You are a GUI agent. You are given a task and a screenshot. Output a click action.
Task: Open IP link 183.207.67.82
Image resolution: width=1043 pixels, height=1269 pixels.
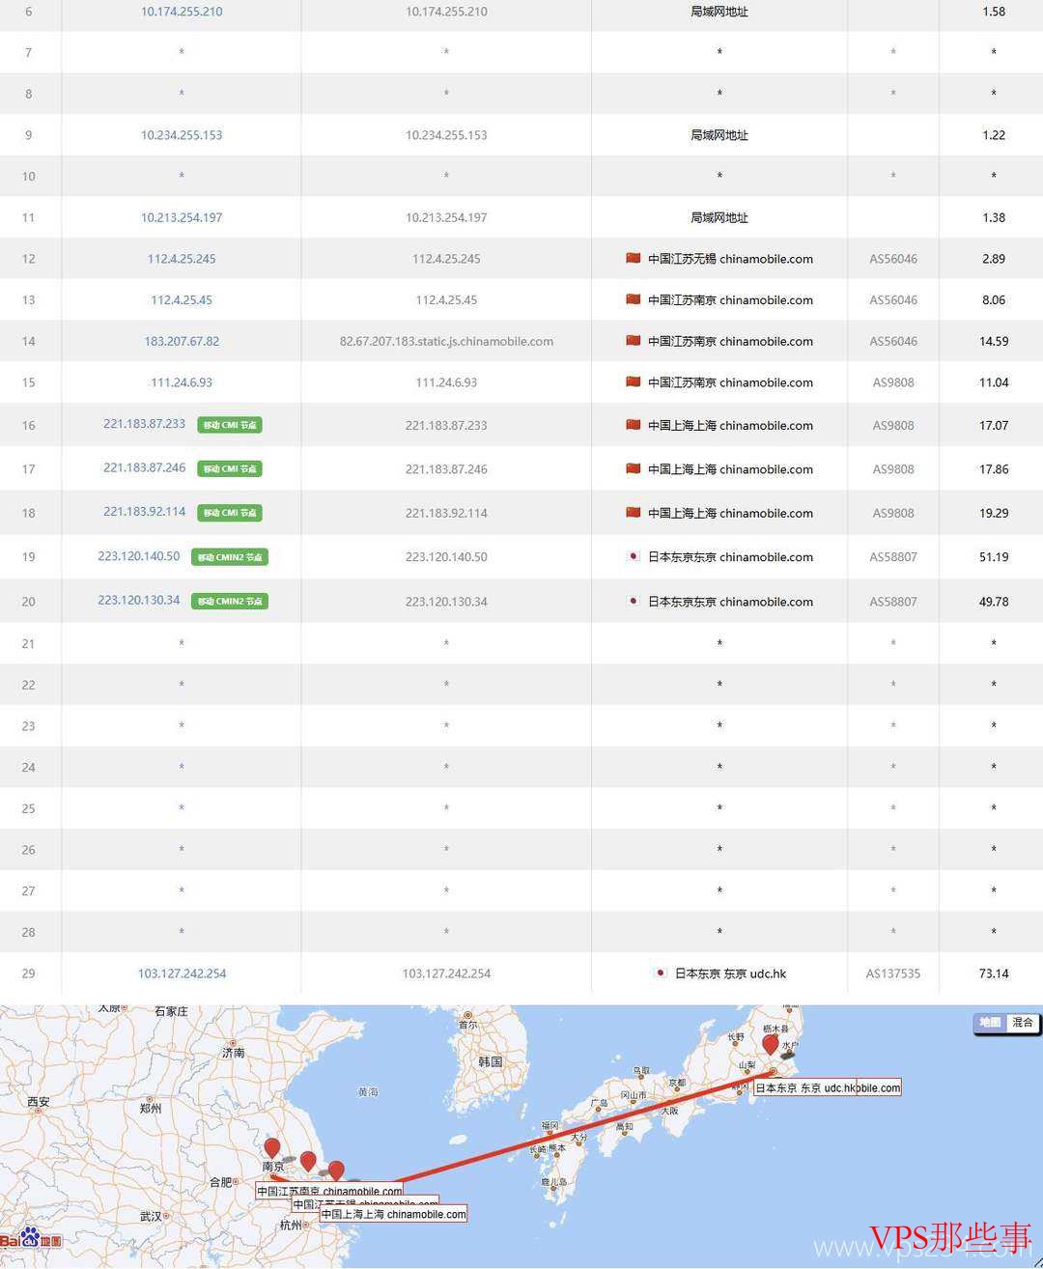pos(182,341)
